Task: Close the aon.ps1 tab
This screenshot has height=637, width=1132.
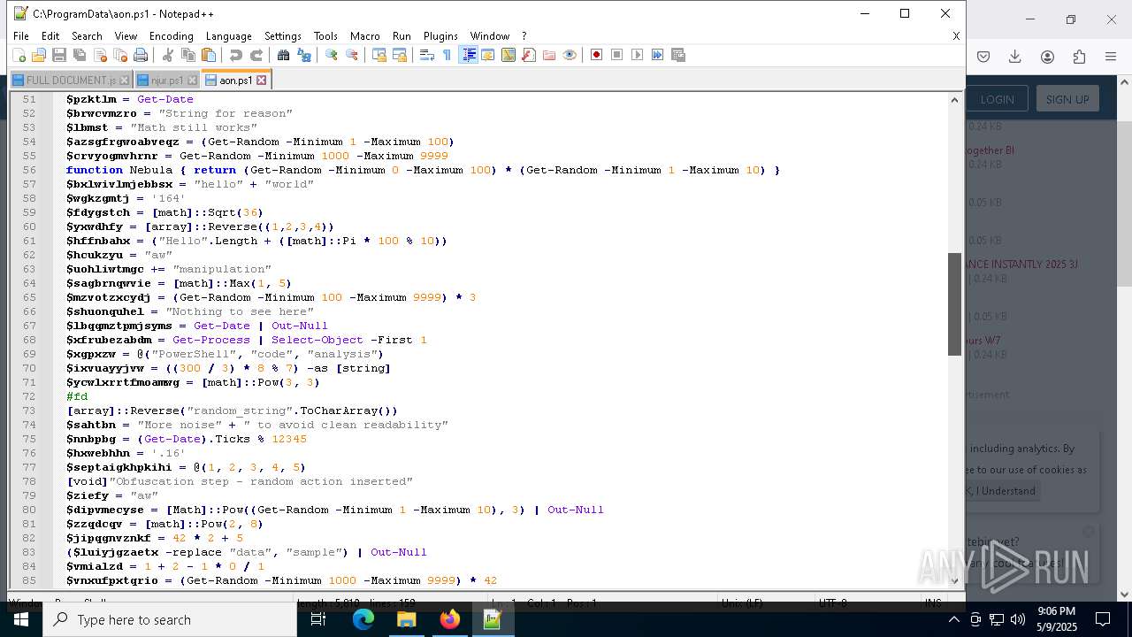Action: (262, 81)
